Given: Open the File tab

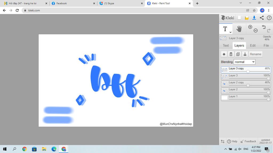Looking at the screenshot, I should click(266, 45).
